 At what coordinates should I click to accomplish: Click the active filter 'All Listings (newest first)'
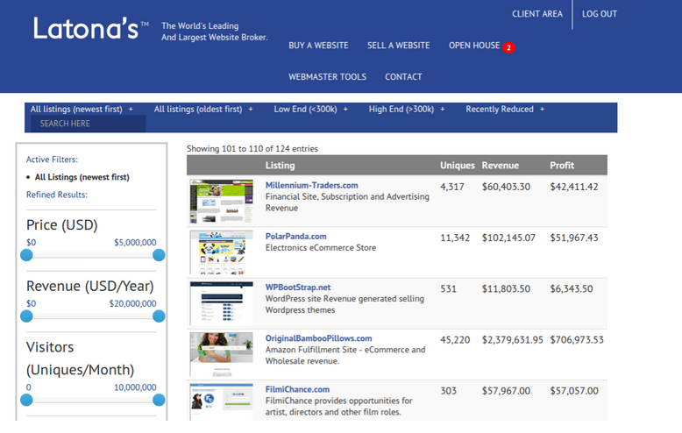82,177
